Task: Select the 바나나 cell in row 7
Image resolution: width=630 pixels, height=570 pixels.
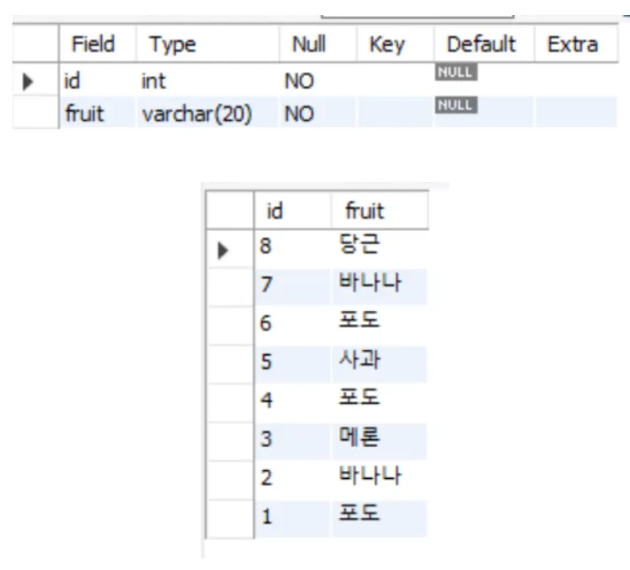Action: 380,285
